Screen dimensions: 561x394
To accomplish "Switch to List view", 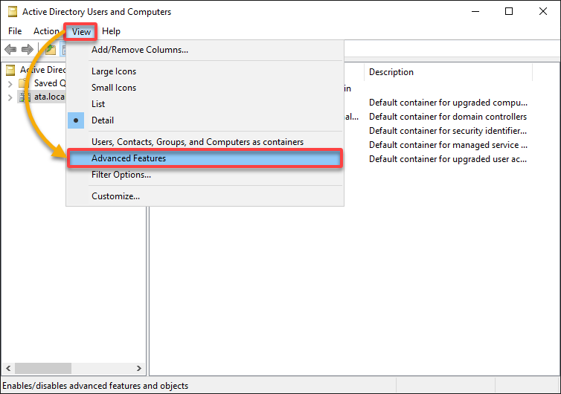I will point(205,104).
